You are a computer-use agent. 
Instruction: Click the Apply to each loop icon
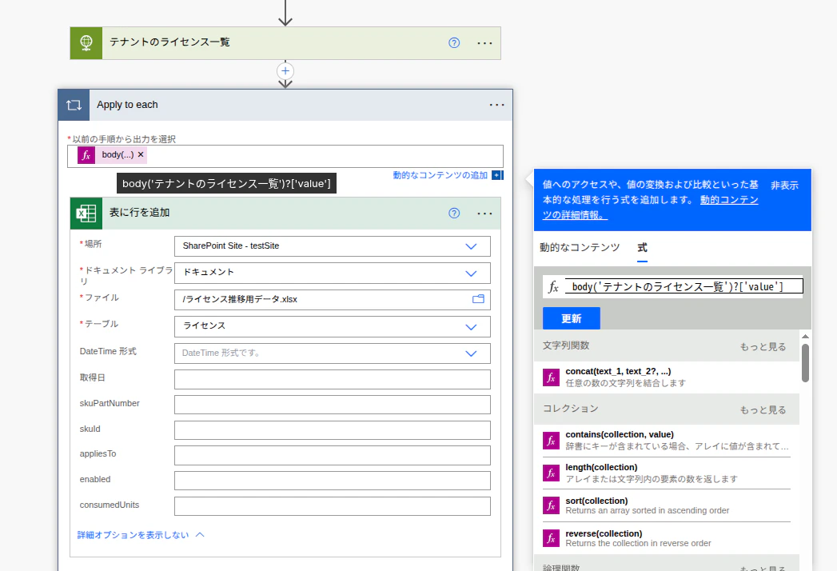point(74,106)
